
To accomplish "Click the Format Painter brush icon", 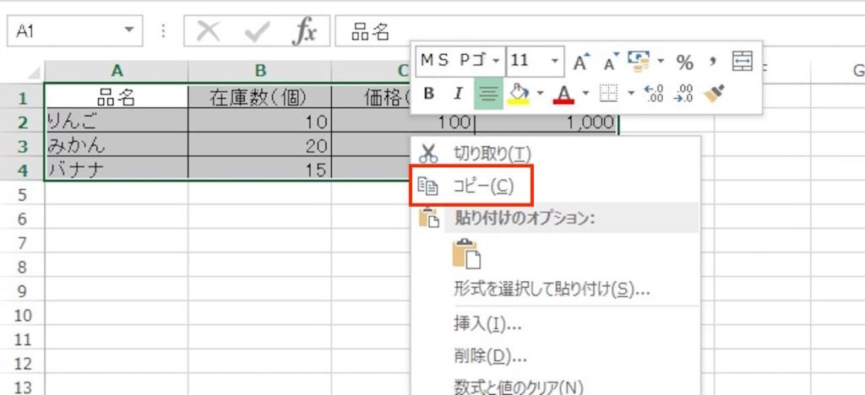I will point(713,94).
